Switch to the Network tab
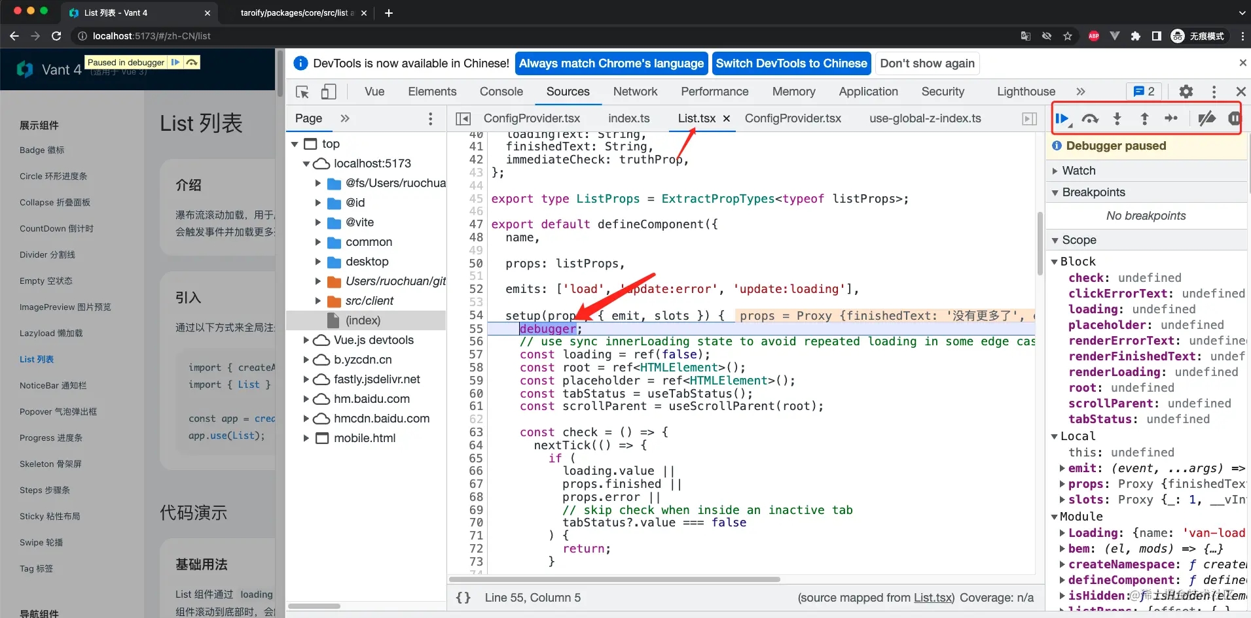Screen dimensions: 1251x618 pos(634,92)
